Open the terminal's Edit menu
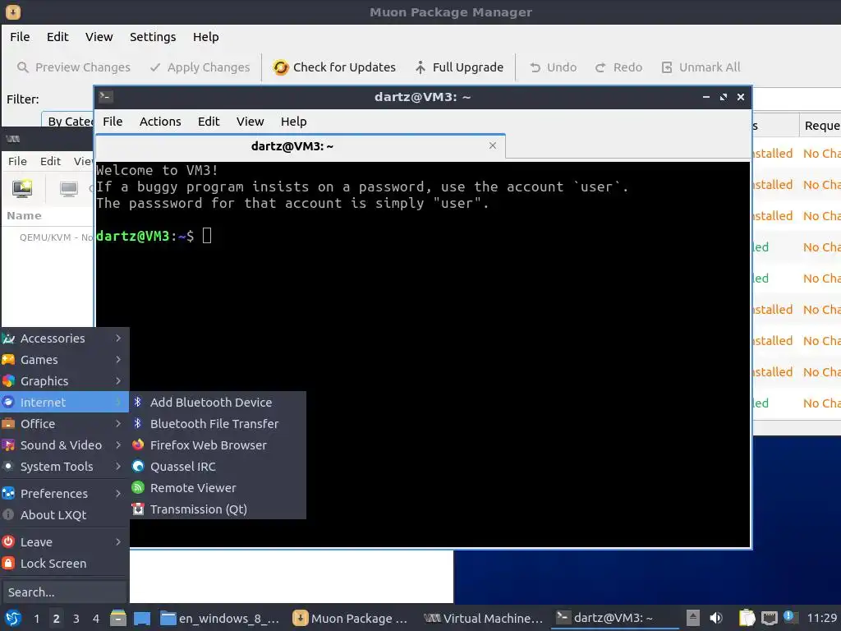Screen dimensions: 841x631 (209, 122)
